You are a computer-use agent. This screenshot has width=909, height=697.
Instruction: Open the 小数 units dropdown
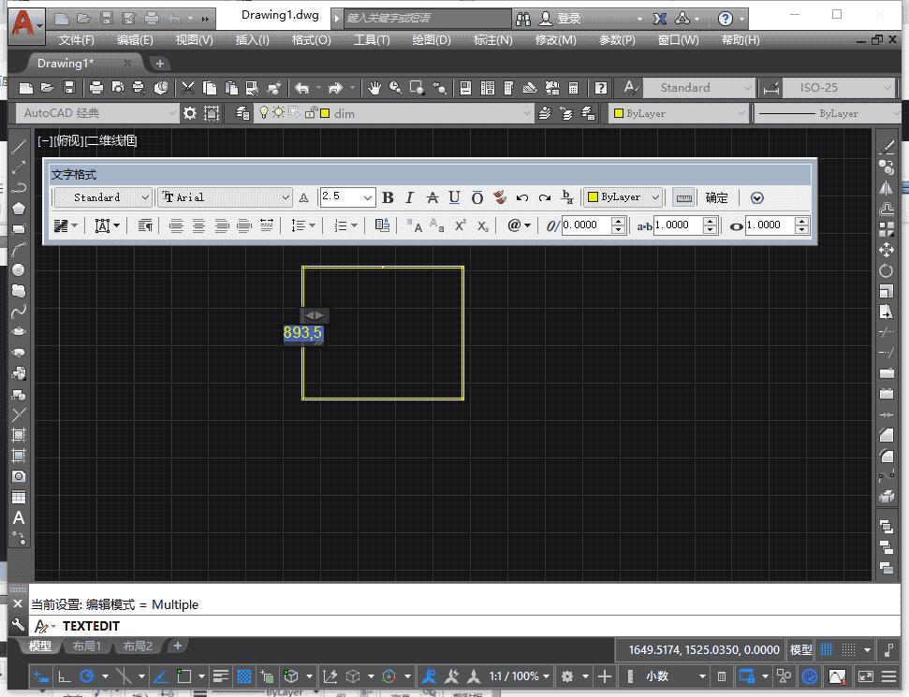675,676
